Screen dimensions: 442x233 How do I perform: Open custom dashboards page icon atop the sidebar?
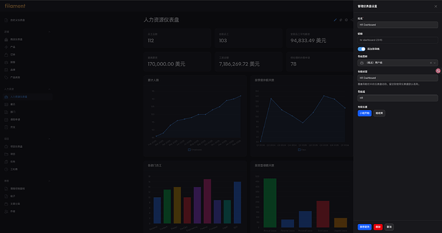(6, 20)
